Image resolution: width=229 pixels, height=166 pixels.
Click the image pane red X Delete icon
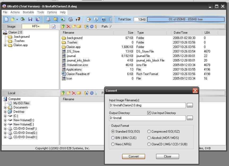[68, 27]
